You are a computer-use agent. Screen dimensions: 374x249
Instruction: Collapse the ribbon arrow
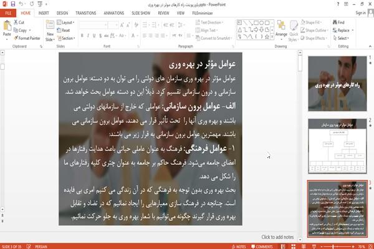370,46
